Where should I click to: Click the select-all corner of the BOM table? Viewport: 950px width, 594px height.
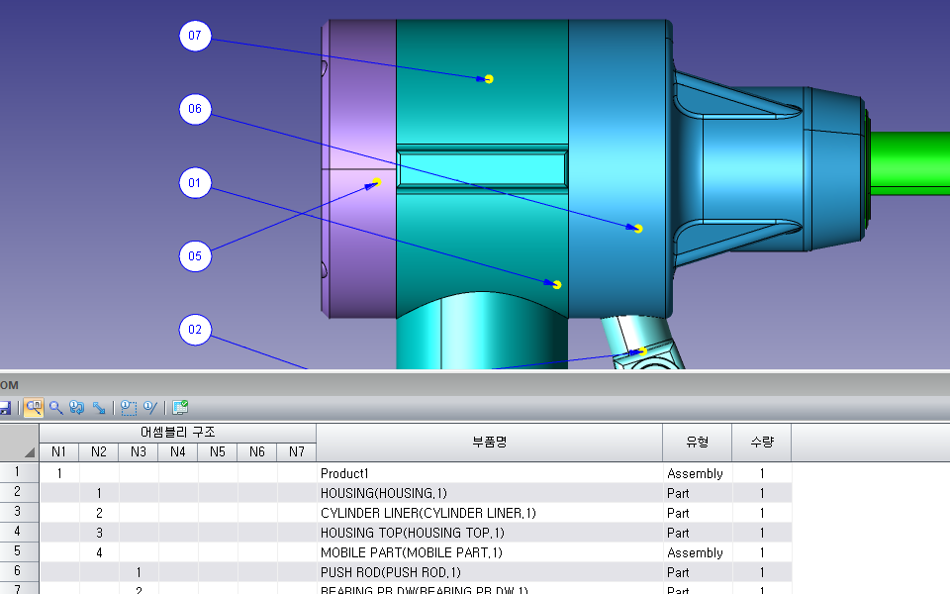19,443
